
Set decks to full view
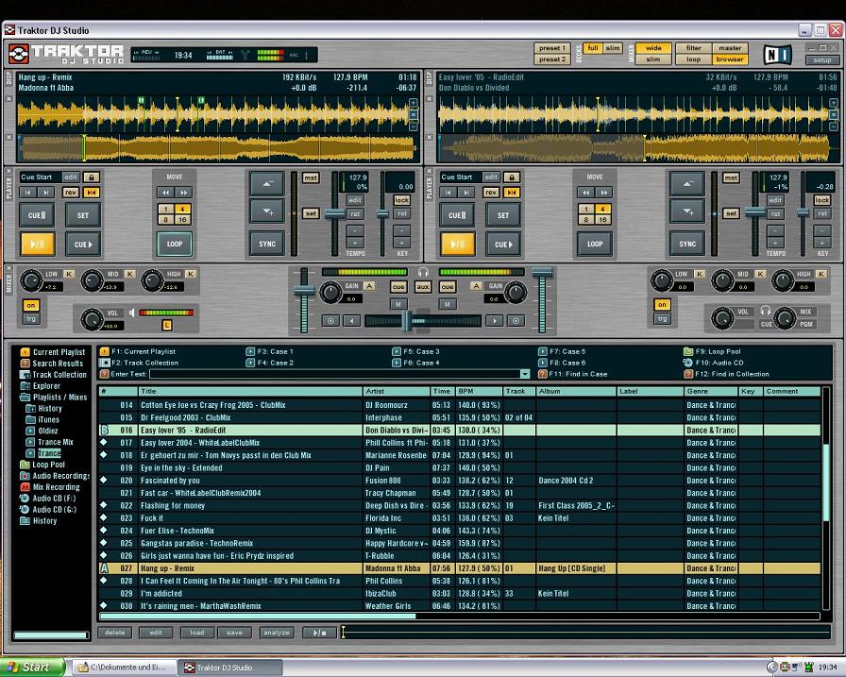click(x=593, y=48)
